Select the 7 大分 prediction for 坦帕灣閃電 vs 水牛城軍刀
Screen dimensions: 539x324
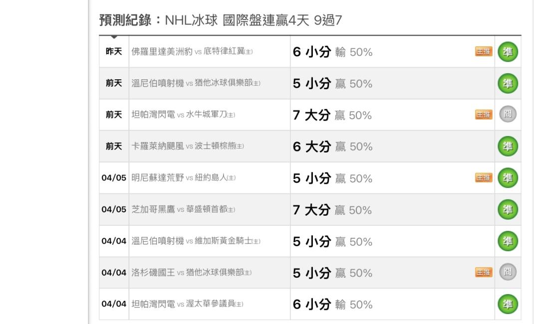[311, 115]
